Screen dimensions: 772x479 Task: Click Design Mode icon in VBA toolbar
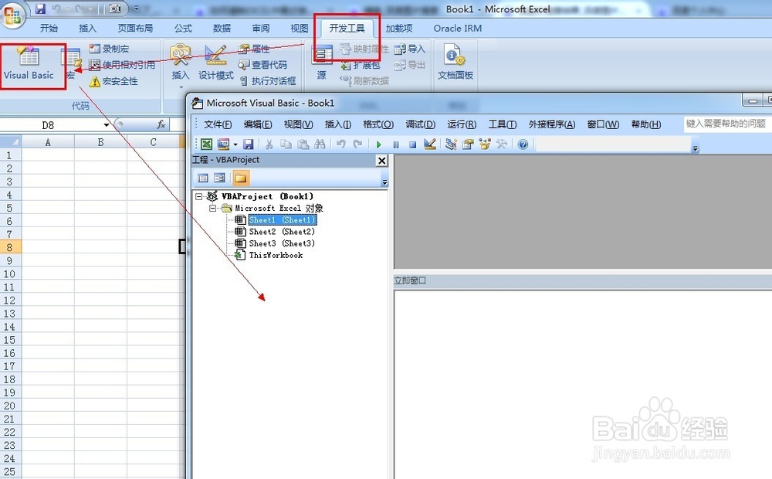[430, 144]
